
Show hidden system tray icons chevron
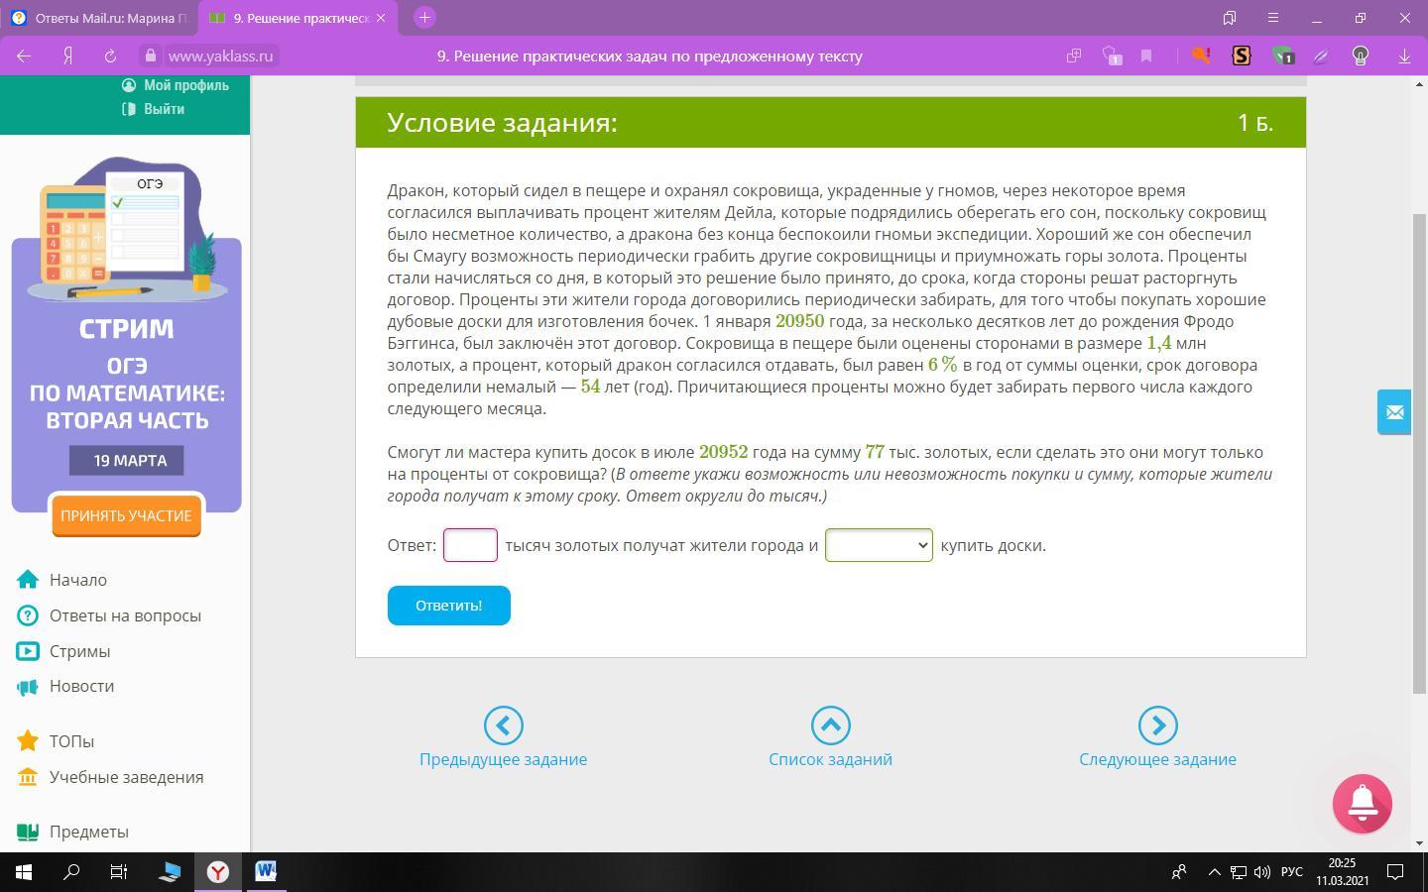click(x=1214, y=872)
